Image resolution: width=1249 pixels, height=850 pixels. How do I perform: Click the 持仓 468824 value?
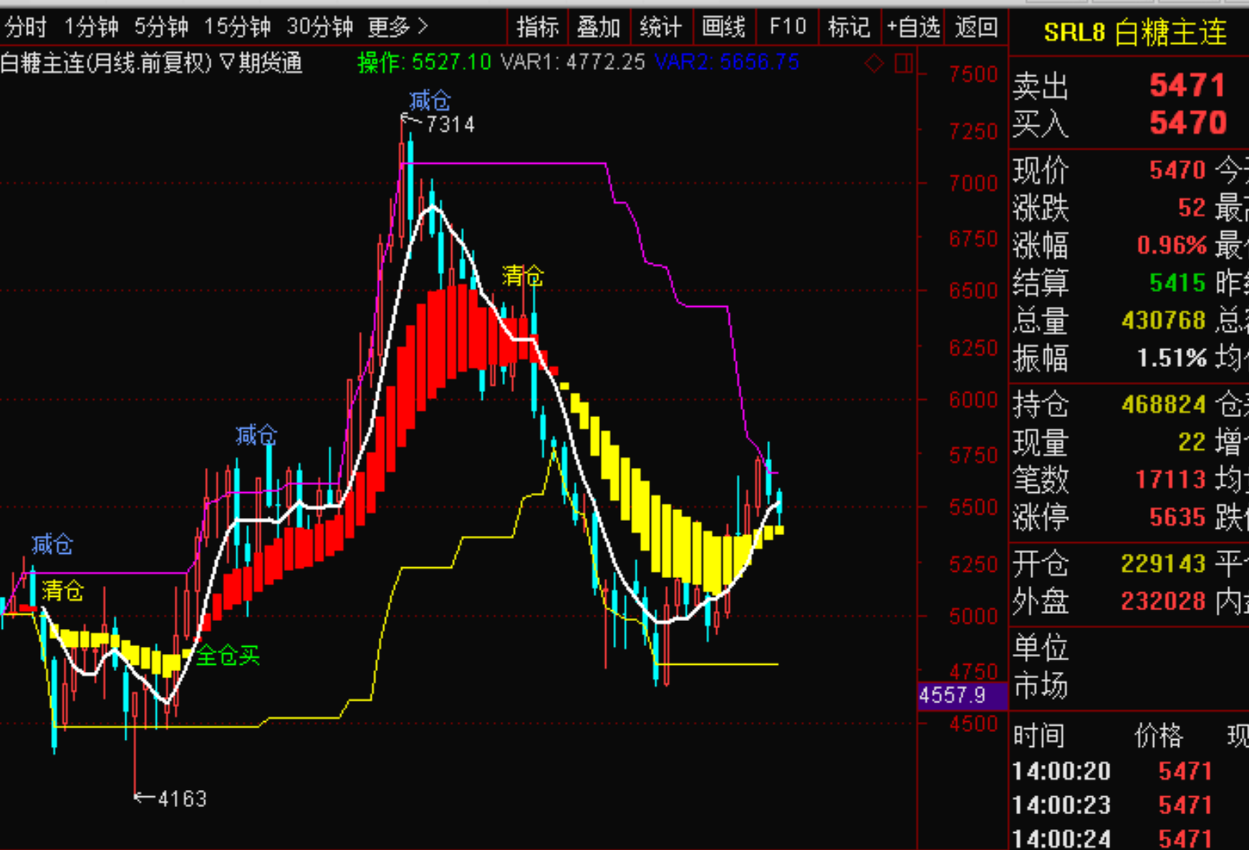[1164, 404]
